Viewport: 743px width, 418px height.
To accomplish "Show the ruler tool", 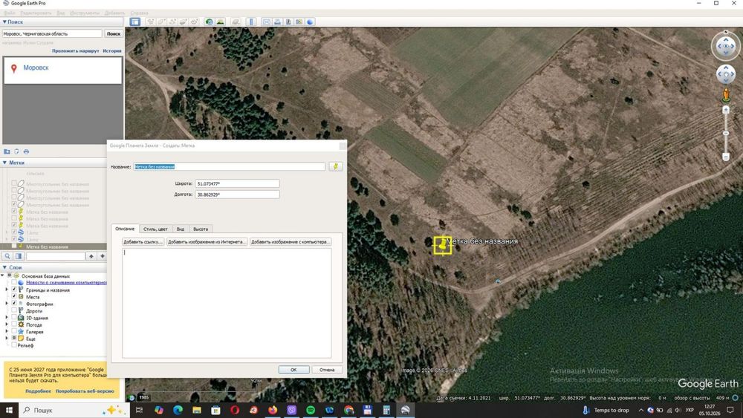I will tap(251, 22).
